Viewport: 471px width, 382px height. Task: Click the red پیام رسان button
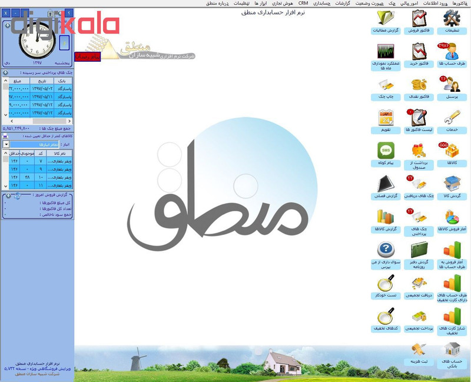(x=87, y=57)
